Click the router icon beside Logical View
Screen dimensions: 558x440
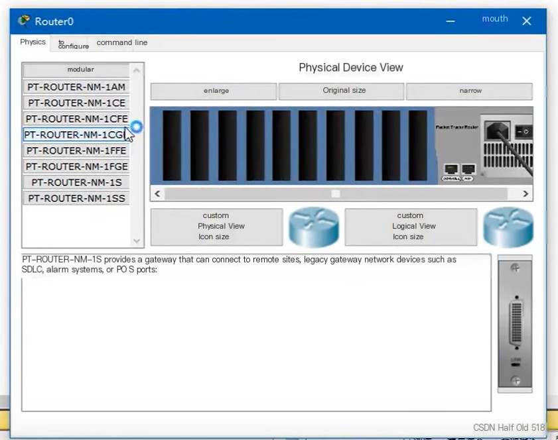point(508,227)
